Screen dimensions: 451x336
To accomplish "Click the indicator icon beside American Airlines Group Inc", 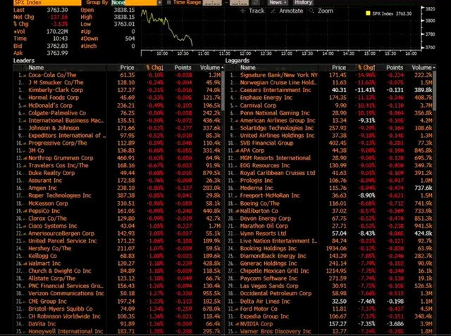I will pos(237,121).
